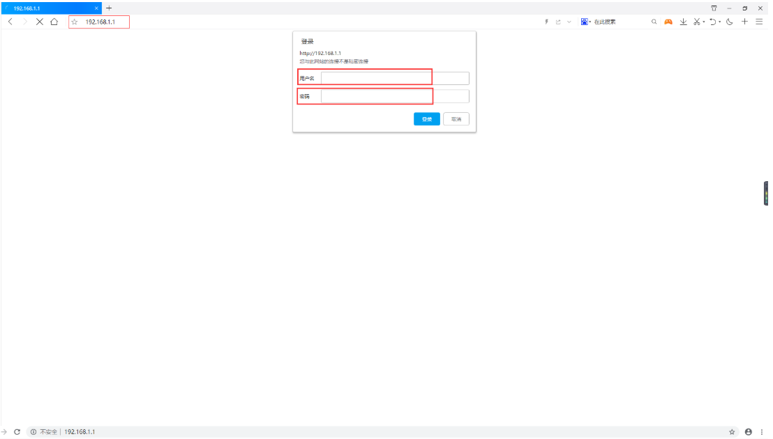The height and width of the screenshot is (439, 773).
Task: Click the magnifier search icon
Action: pos(654,22)
